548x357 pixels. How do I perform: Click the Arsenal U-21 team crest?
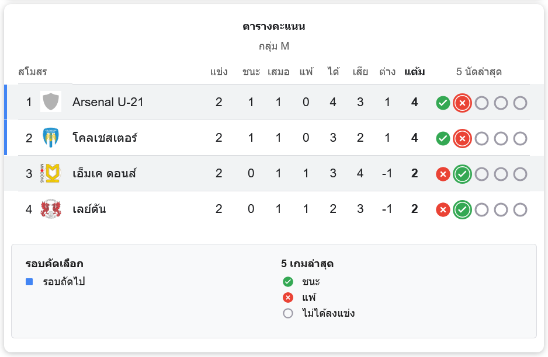pyautogui.click(x=51, y=102)
